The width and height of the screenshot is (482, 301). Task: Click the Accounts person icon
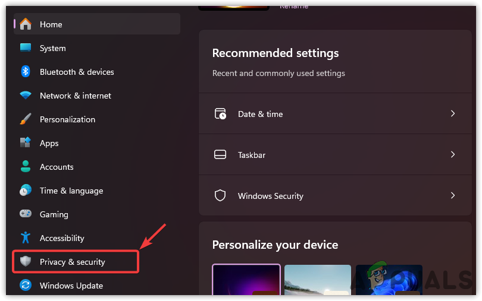coord(26,167)
